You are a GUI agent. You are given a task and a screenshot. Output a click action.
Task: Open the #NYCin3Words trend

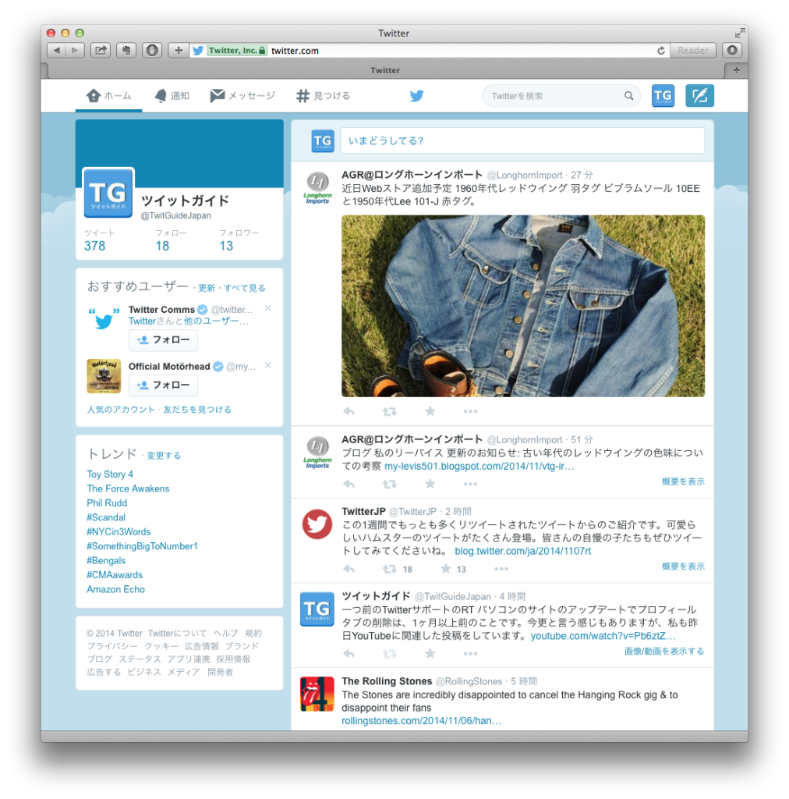coord(119,532)
